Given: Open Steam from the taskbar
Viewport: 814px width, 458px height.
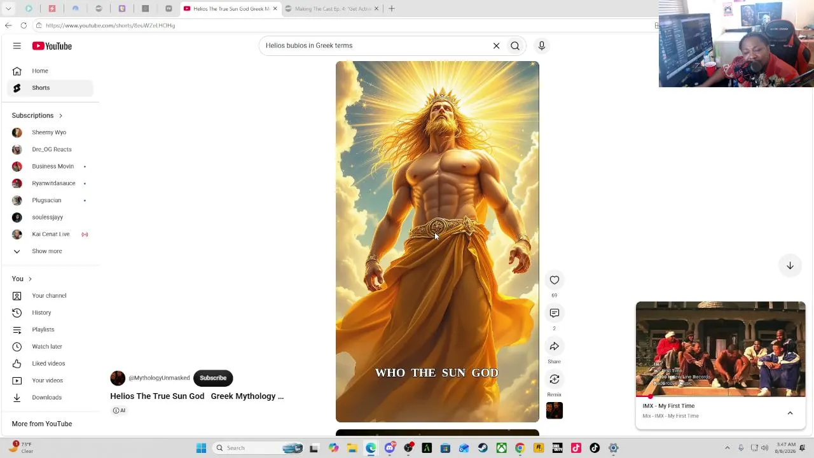Looking at the screenshot, I should (x=483, y=448).
